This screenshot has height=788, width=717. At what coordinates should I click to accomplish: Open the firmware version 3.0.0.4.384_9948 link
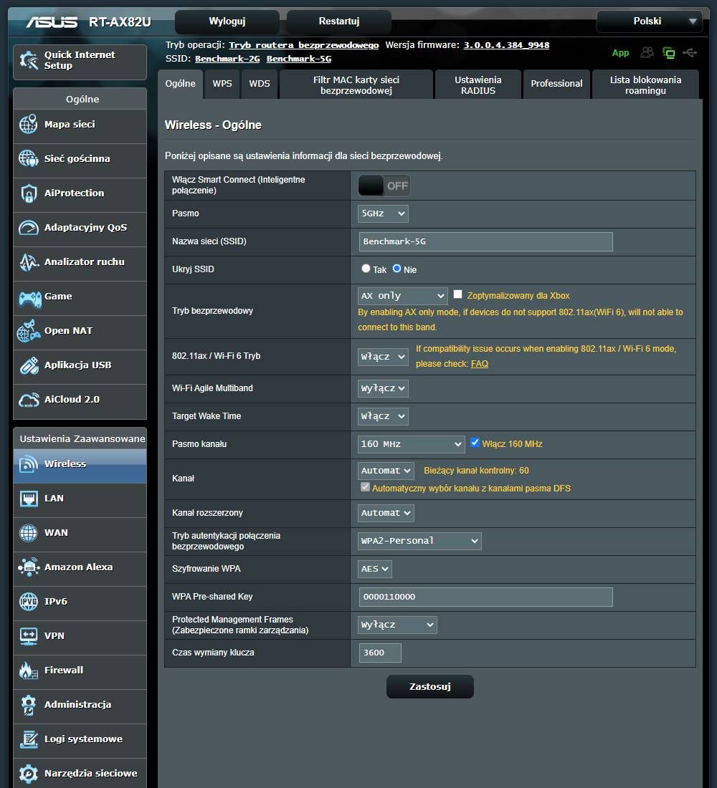(506, 45)
